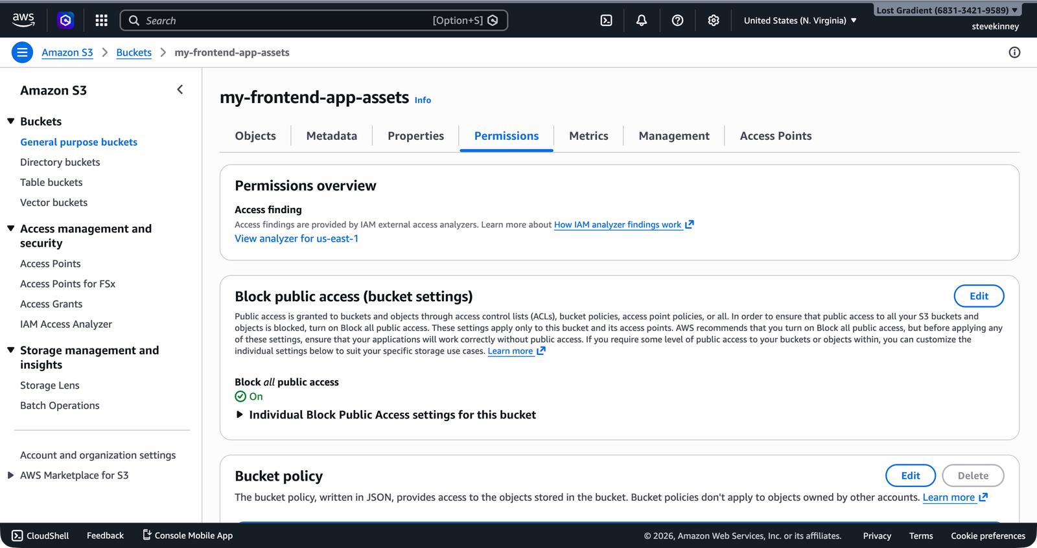Open Directory buckets in sidebar
Viewport: 1037px width, 548px height.
click(60, 162)
